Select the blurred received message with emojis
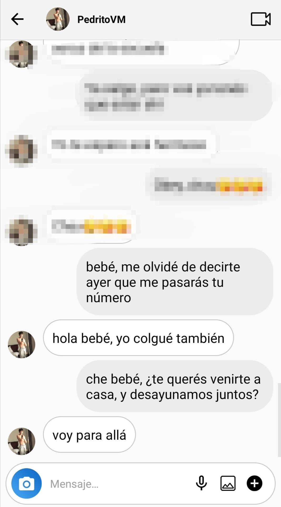Screen dimensions: 281x507 coord(91,227)
